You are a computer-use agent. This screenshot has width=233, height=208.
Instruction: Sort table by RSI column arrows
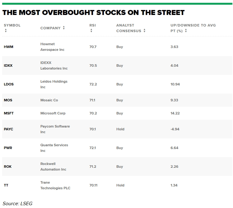tap(91, 31)
